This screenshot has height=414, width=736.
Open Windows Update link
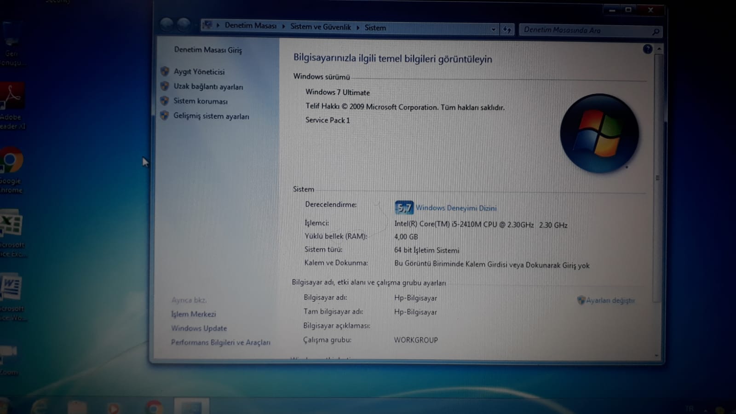point(199,328)
